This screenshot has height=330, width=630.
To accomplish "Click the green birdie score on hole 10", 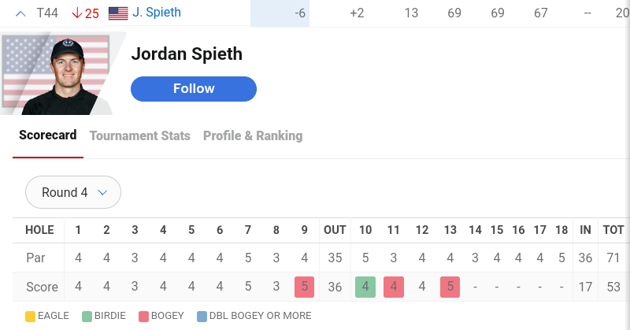I will click(x=365, y=287).
